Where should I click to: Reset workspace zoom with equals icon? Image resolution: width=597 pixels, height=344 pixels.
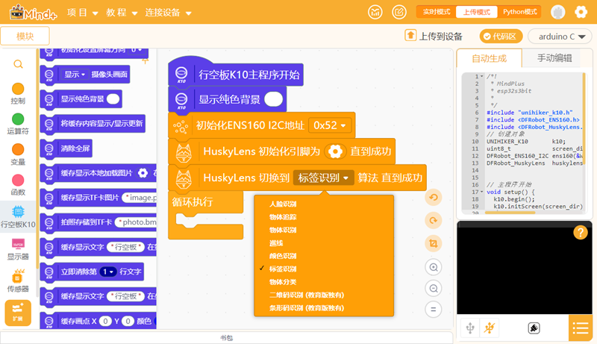click(x=434, y=310)
